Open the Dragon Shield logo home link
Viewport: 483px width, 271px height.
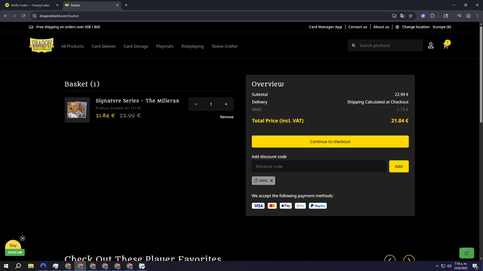point(42,45)
